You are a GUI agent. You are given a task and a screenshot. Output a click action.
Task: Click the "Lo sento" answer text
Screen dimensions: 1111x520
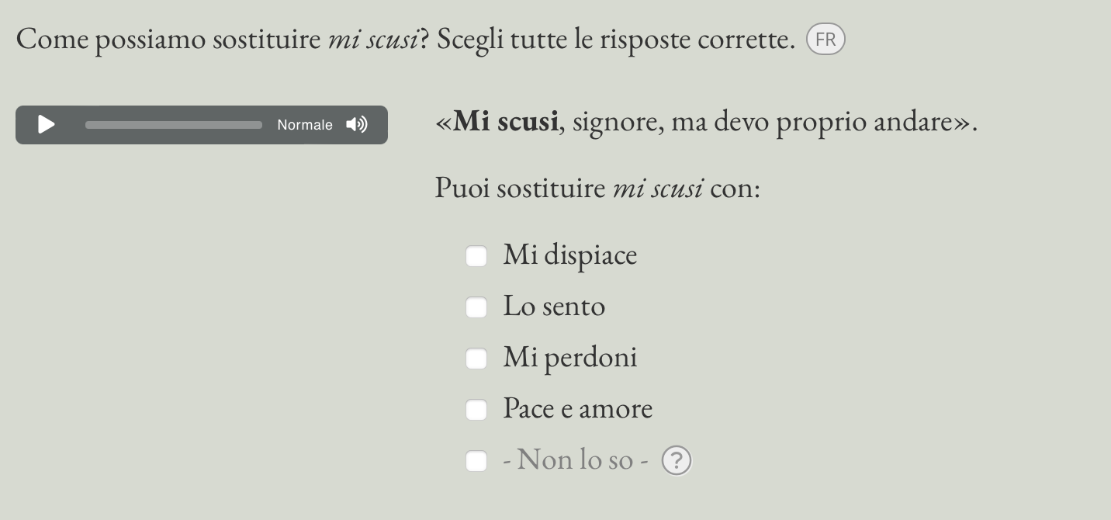[x=554, y=306]
